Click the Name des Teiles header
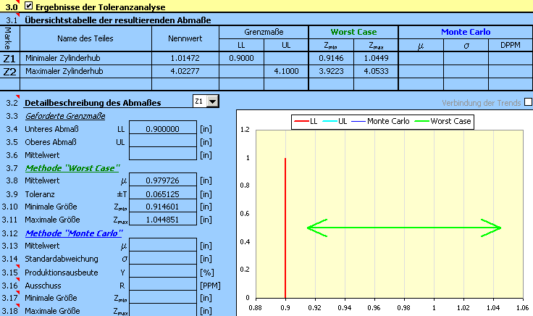This screenshot has height=316, width=533. [85, 38]
